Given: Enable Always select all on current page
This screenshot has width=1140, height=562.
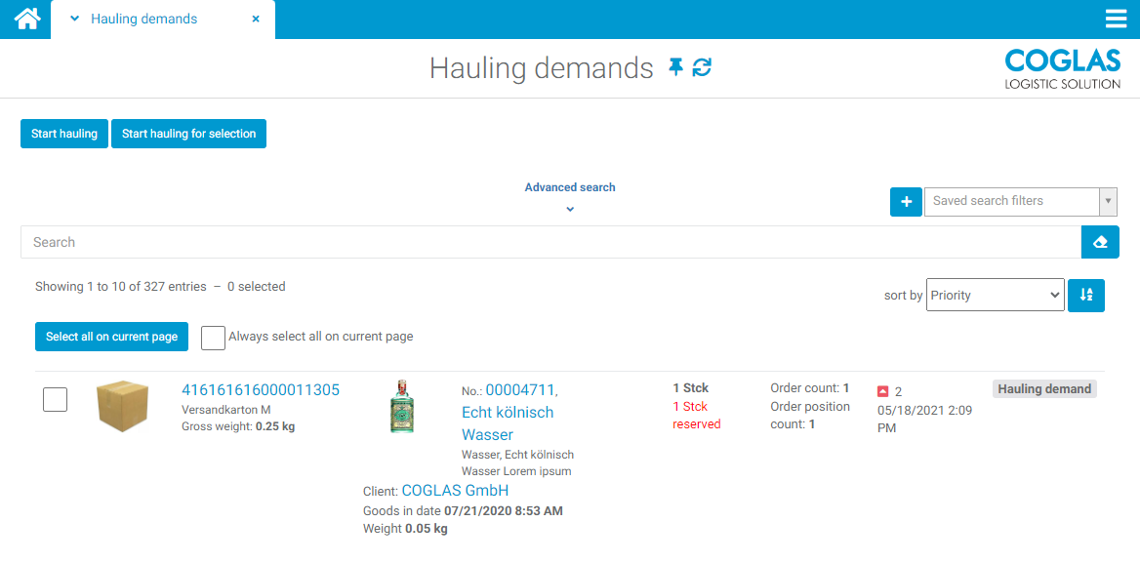Looking at the screenshot, I should (213, 338).
